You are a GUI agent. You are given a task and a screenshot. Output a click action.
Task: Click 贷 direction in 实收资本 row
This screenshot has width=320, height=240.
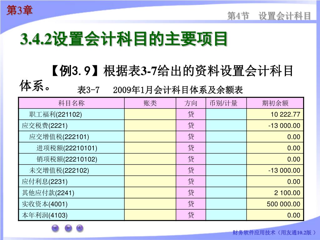click(191, 204)
